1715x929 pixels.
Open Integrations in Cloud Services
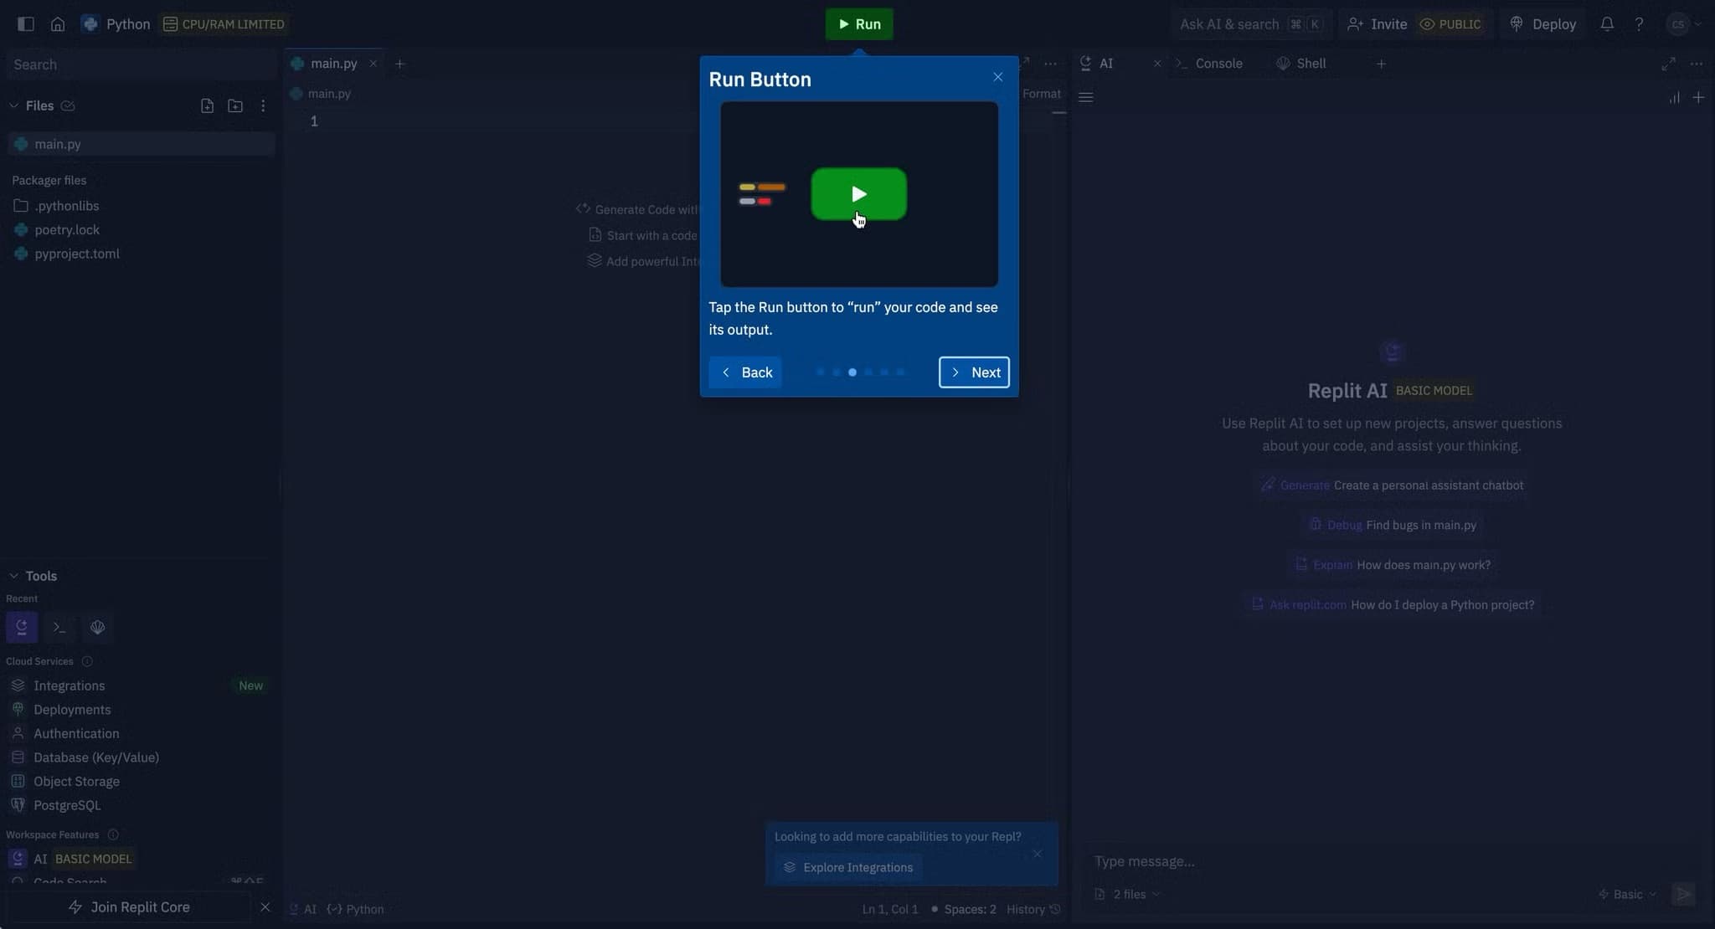point(70,685)
